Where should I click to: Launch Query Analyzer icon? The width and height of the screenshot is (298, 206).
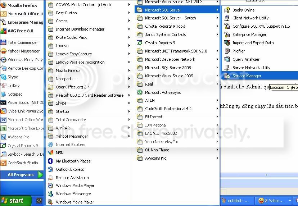coord(227,59)
